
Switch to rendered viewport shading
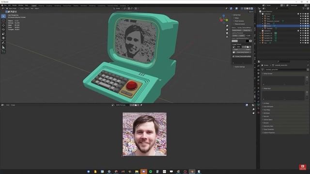coord(252,9)
